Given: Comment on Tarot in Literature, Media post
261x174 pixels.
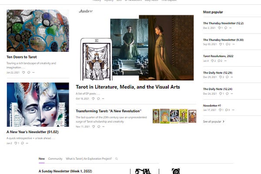Looking at the screenshot, I should 98,99.
